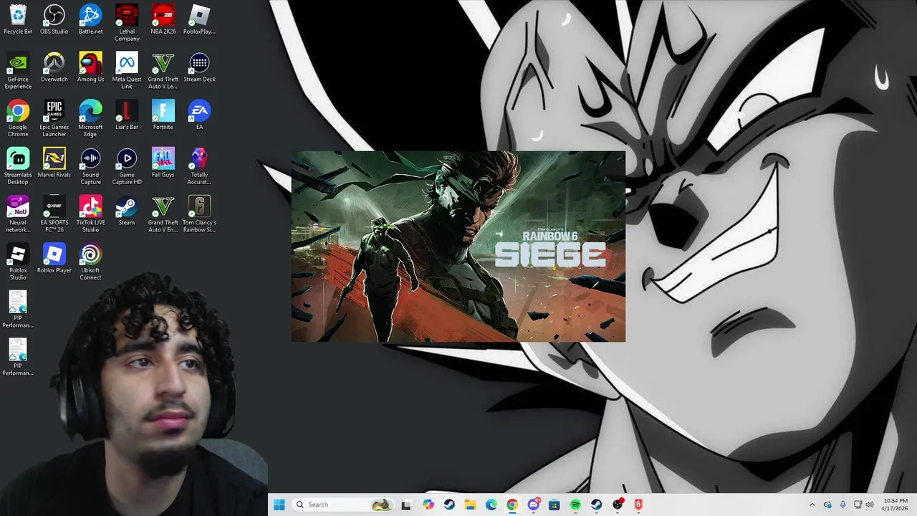Open Discord from the taskbar

(534, 505)
